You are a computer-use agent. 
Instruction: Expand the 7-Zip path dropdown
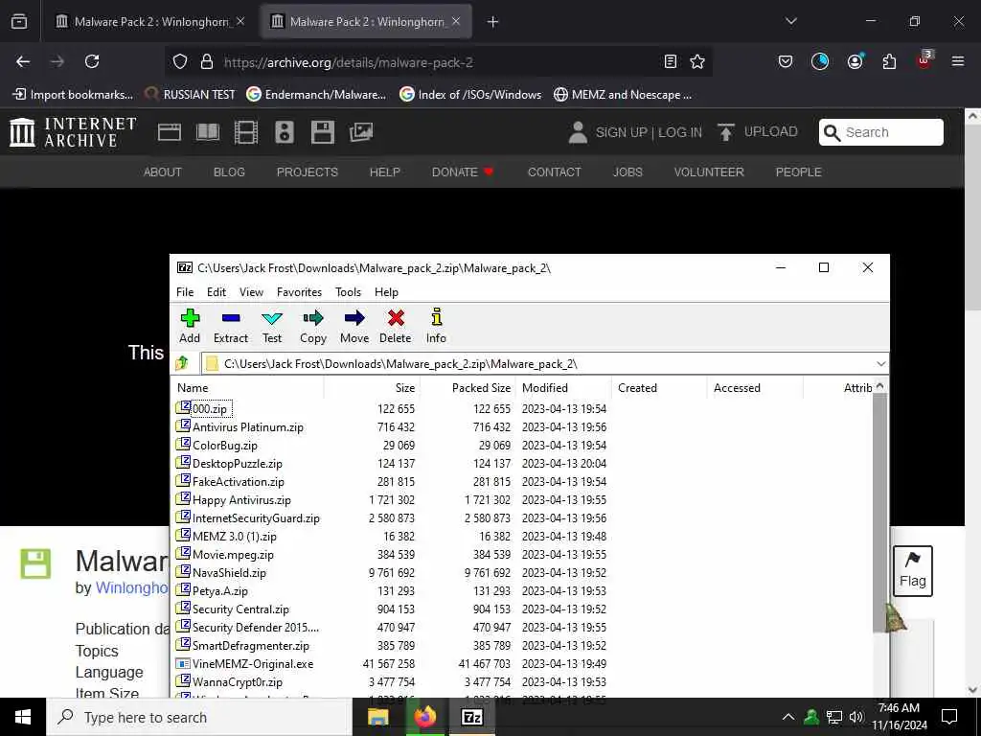[x=881, y=363]
